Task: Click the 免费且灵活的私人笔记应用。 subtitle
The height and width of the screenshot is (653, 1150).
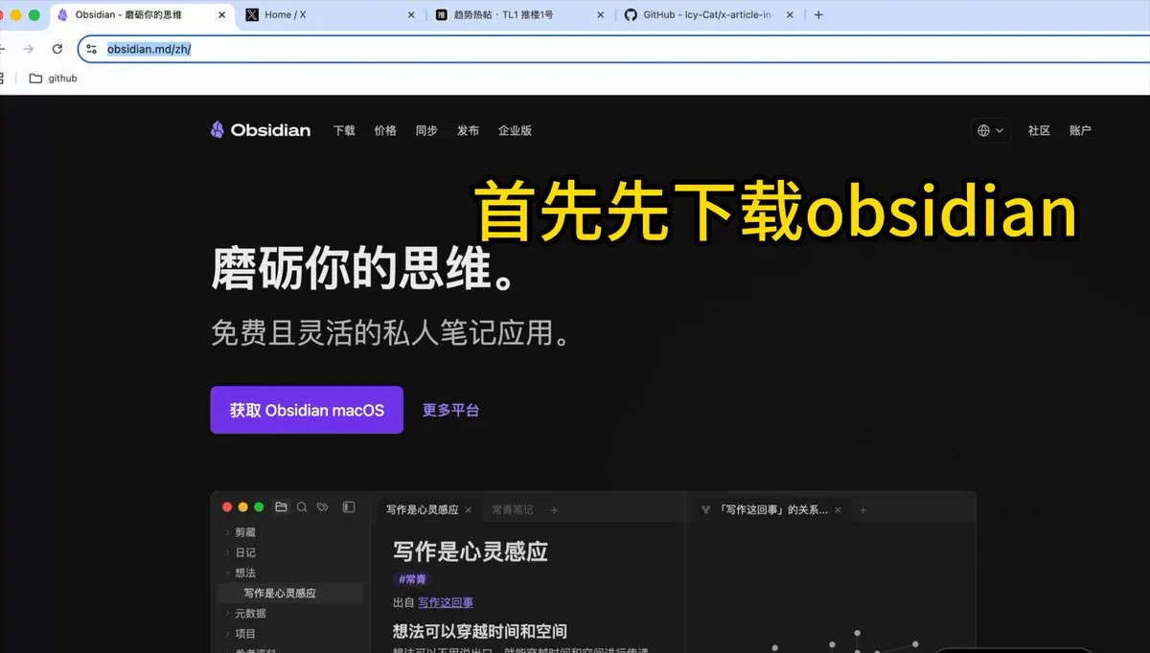Action: (x=391, y=333)
